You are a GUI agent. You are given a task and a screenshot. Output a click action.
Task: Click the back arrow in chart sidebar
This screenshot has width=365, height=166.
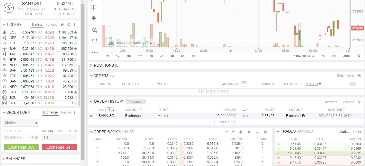coord(94,18)
